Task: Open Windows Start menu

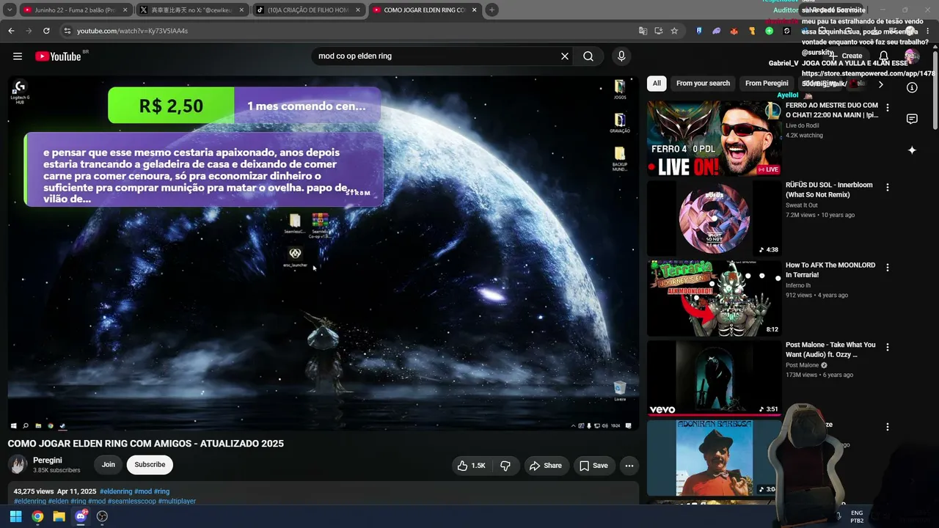Action: (x=15, y=516)
